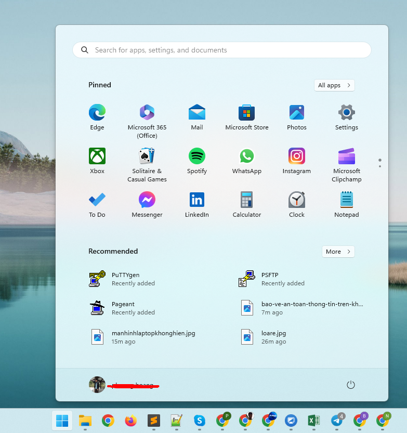407x433 pixels.
Task: Open the user account profile picture
Action: click(x=97, y=385)
